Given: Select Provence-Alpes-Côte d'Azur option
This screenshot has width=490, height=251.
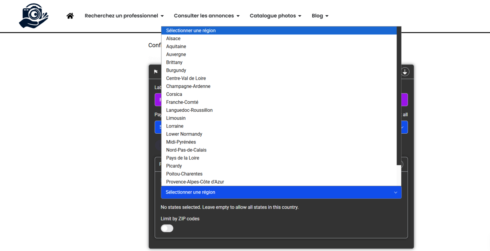Looking at the screenshot, I should 195,182.
